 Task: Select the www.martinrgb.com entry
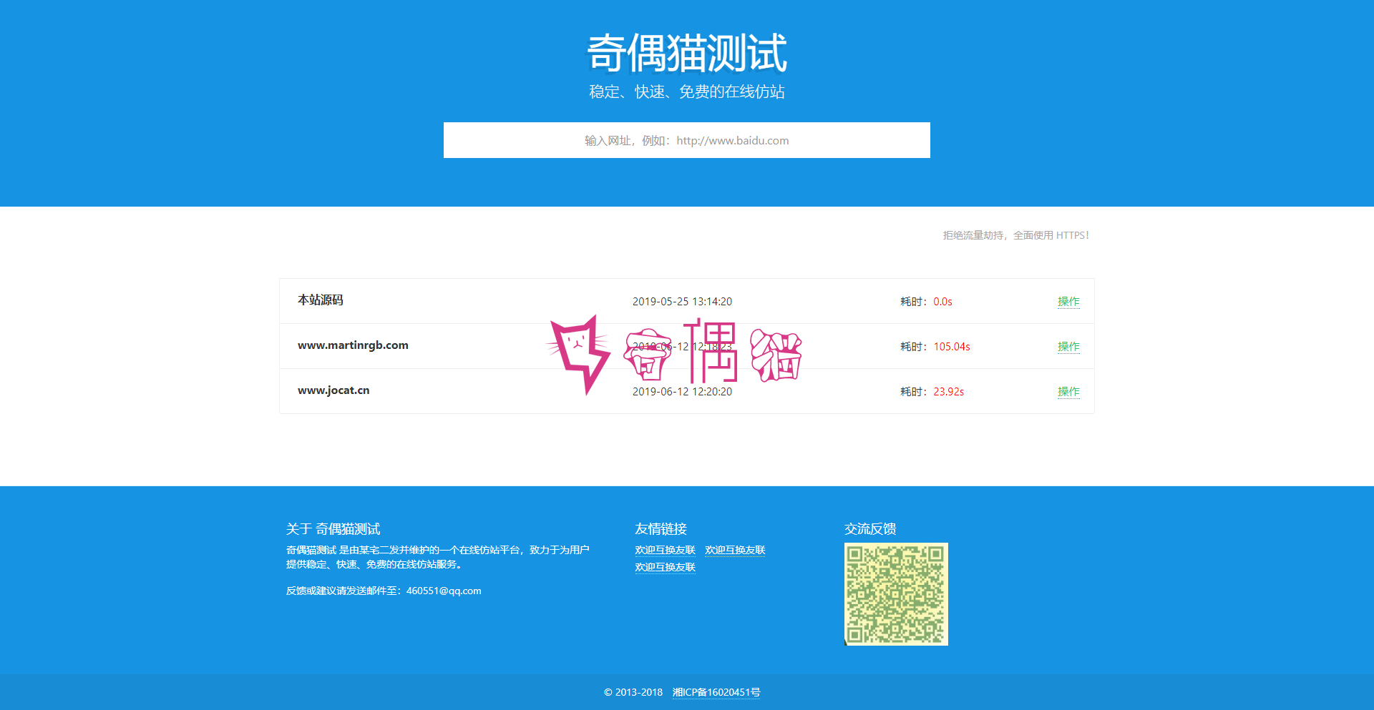(353, 345)
